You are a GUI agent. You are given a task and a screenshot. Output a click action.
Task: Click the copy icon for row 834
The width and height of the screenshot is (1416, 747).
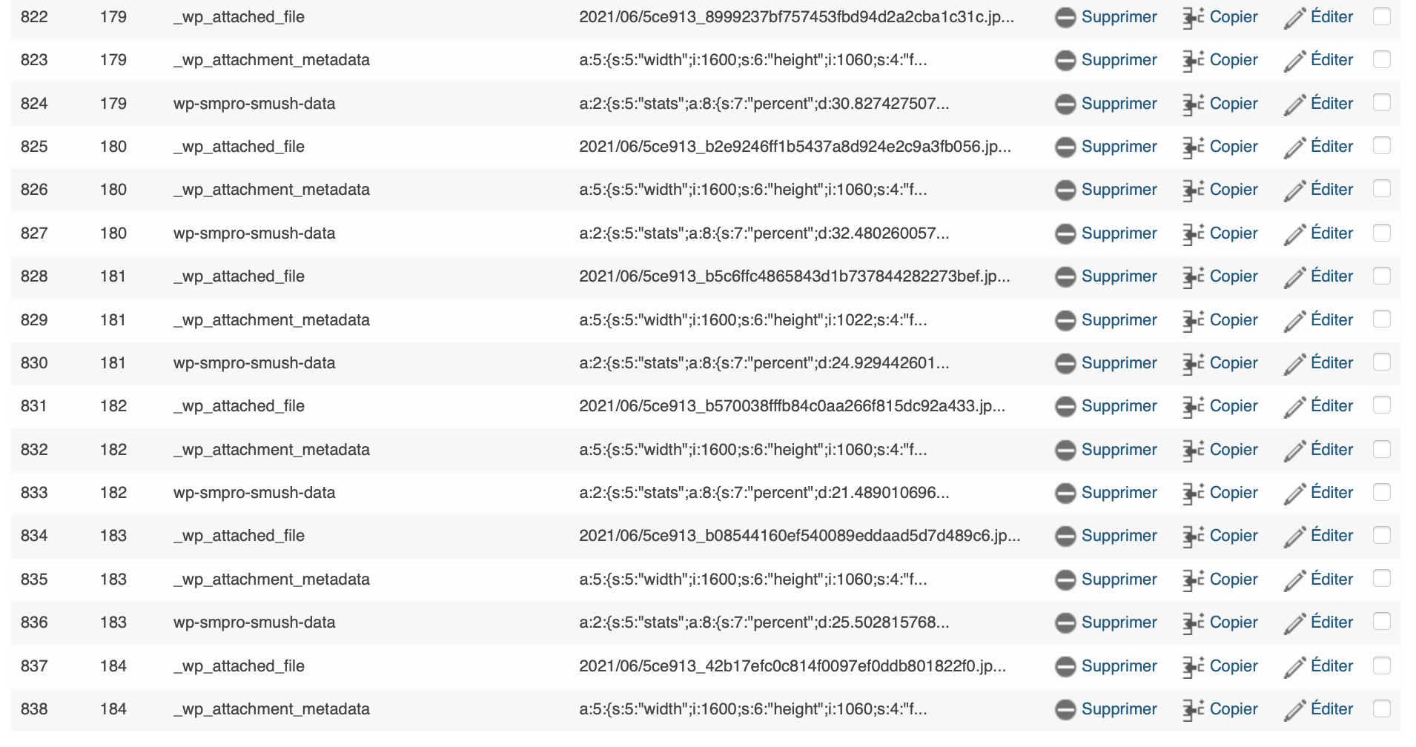coord(1193,537)
